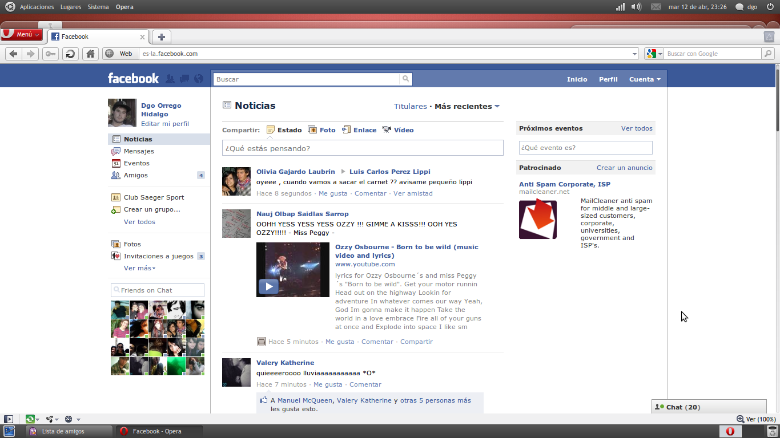
Task: Select Estado in the share bar
Action: click(284, 130)
